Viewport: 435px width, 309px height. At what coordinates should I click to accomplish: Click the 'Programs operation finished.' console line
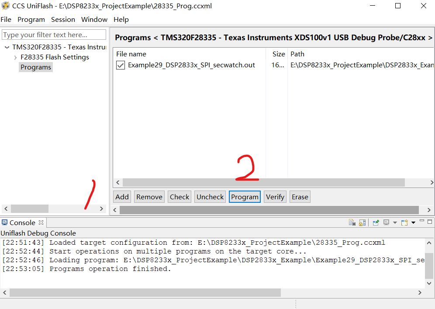click(x=86, y=269)
